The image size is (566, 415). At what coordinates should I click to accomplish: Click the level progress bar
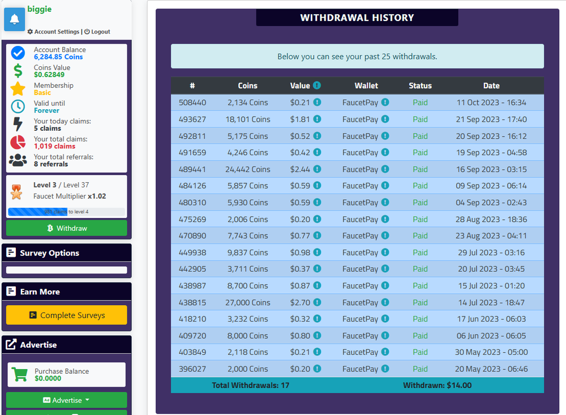(x=66, y=212)
